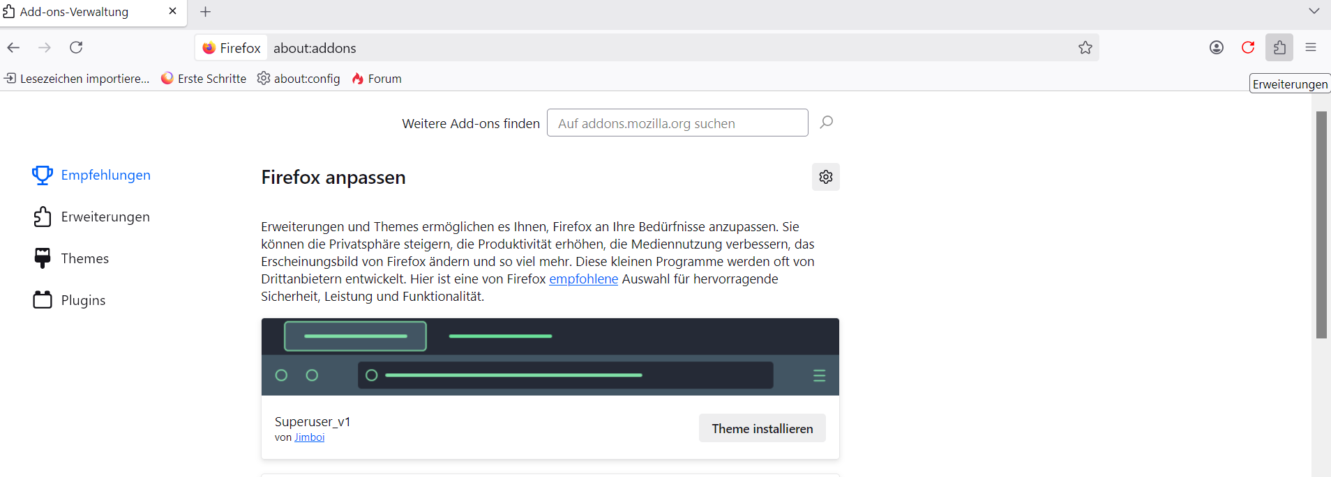
Task: Open the gear tools menu for add-ons
Action: 826,177
